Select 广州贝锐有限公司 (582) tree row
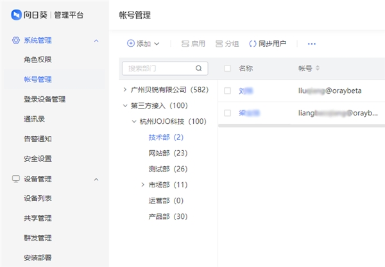The image size is (385, 267). [169, 90]
